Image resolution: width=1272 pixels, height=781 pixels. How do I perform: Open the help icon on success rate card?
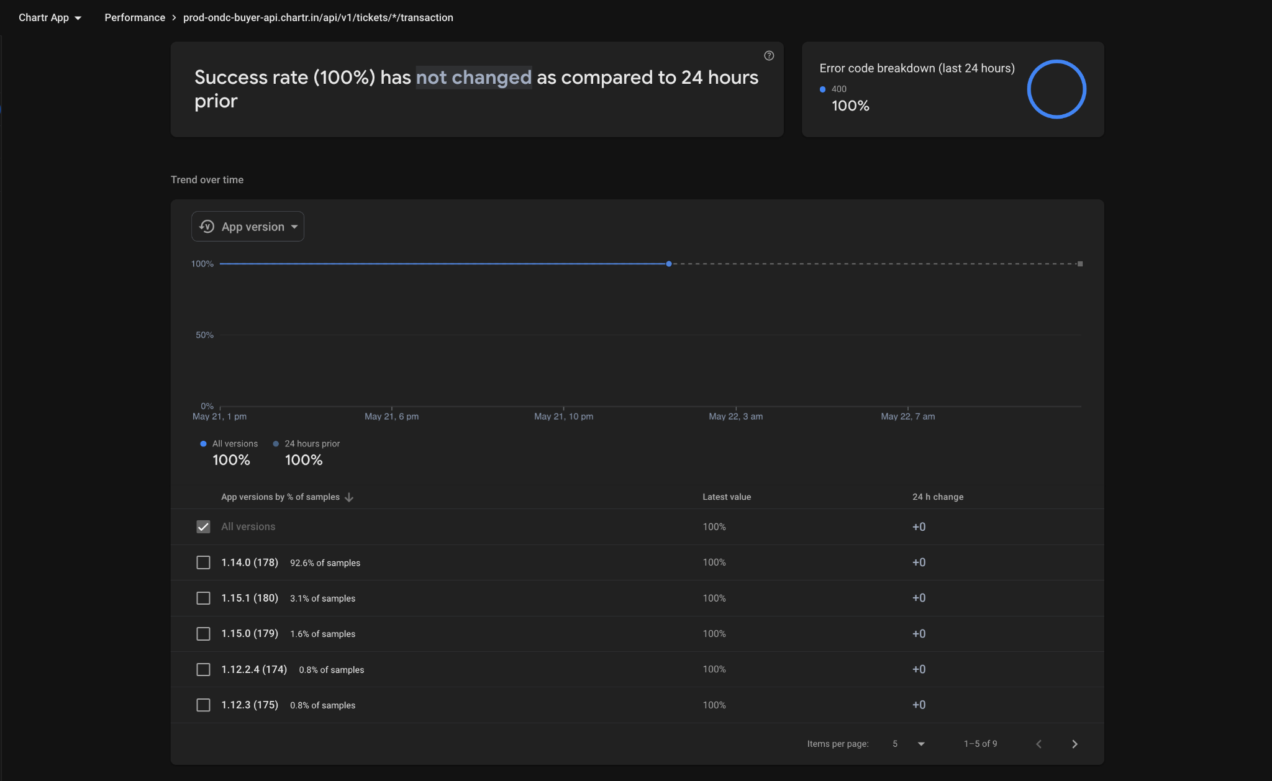point(769,56)
